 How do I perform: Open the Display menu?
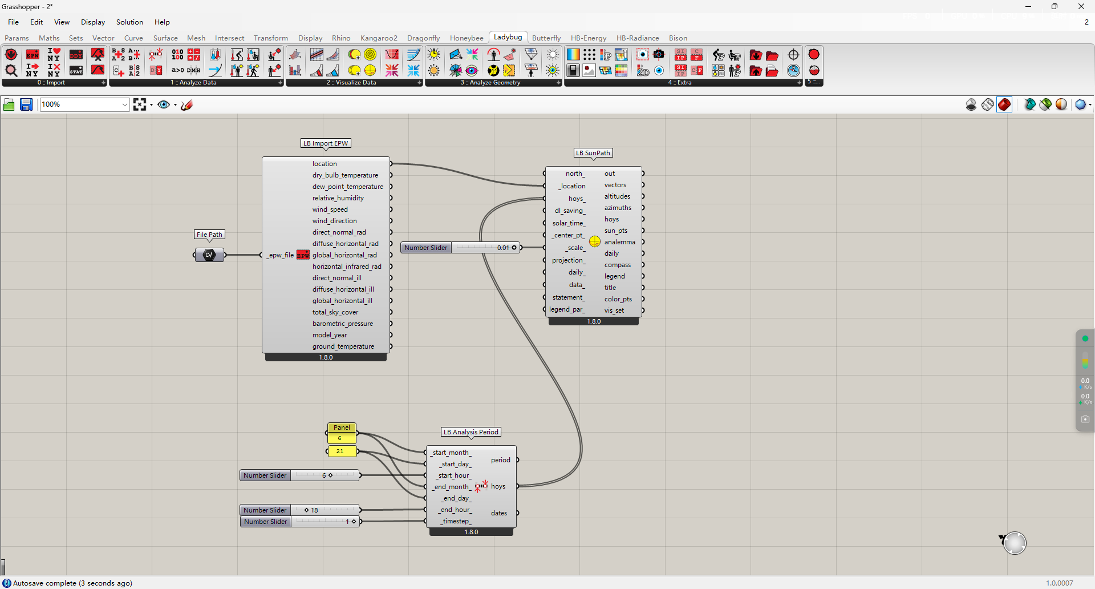click(93, 22)
